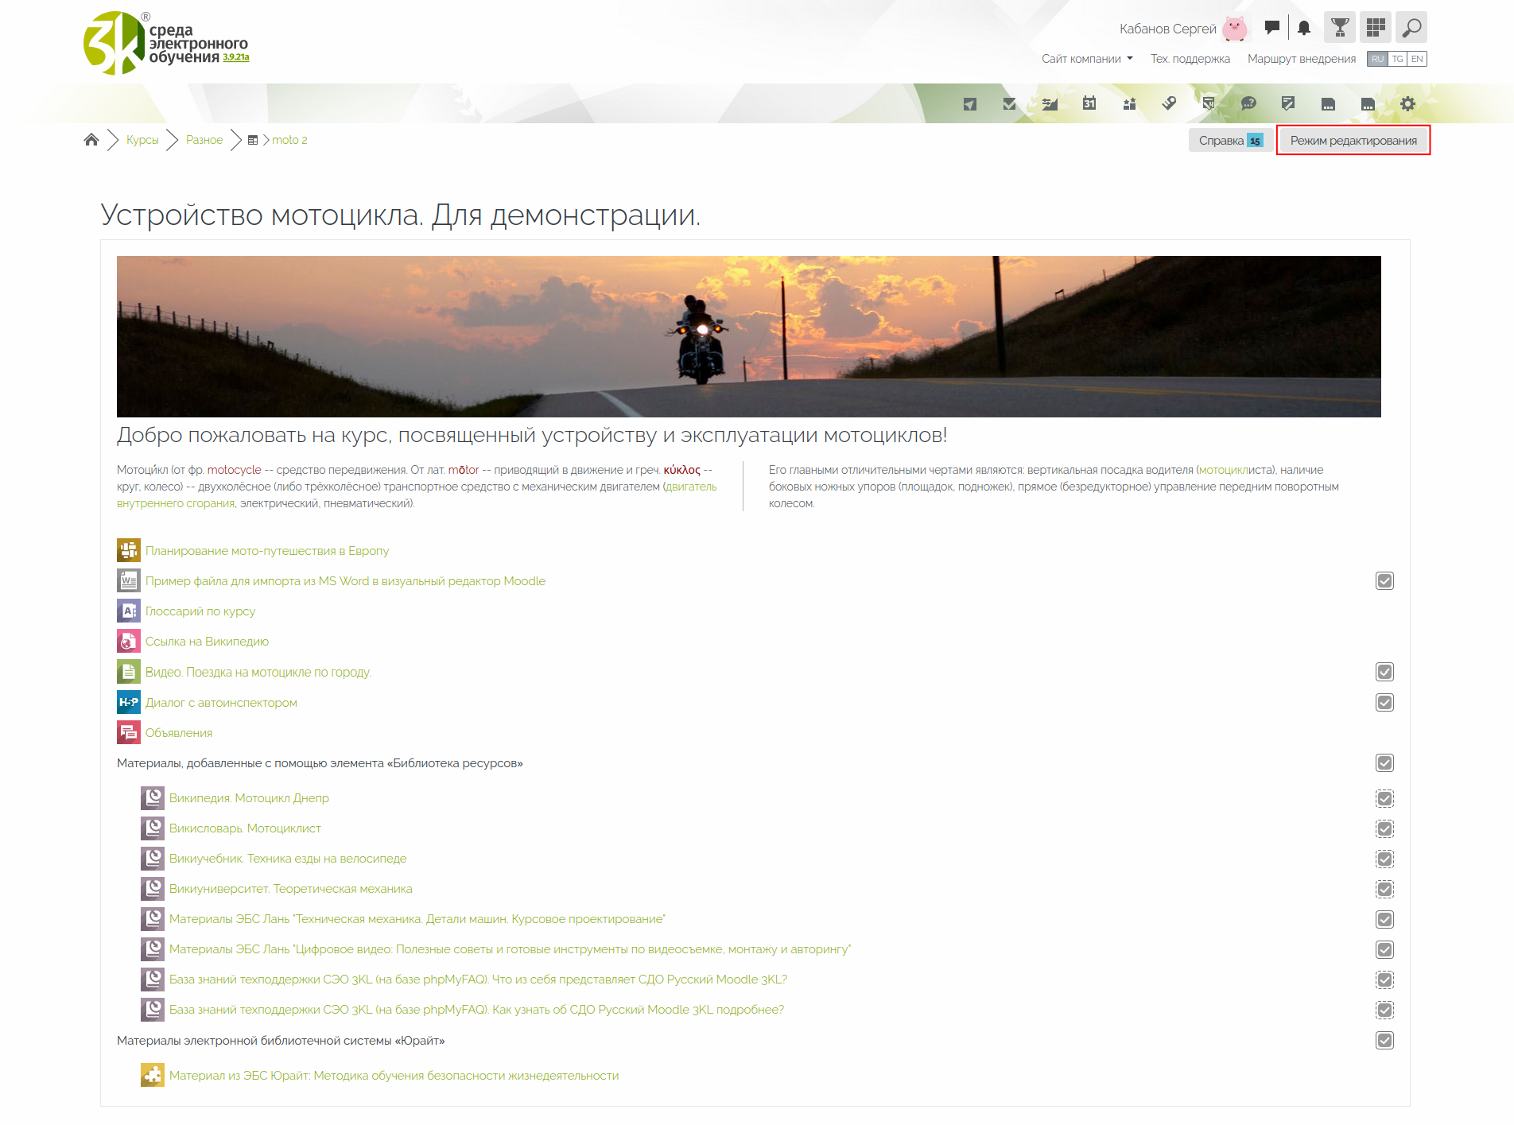Switch language to RU

point(1377,59)
